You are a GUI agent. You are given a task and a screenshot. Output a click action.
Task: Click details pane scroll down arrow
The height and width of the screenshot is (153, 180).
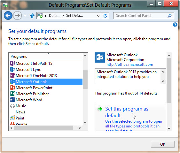[169, 128]
